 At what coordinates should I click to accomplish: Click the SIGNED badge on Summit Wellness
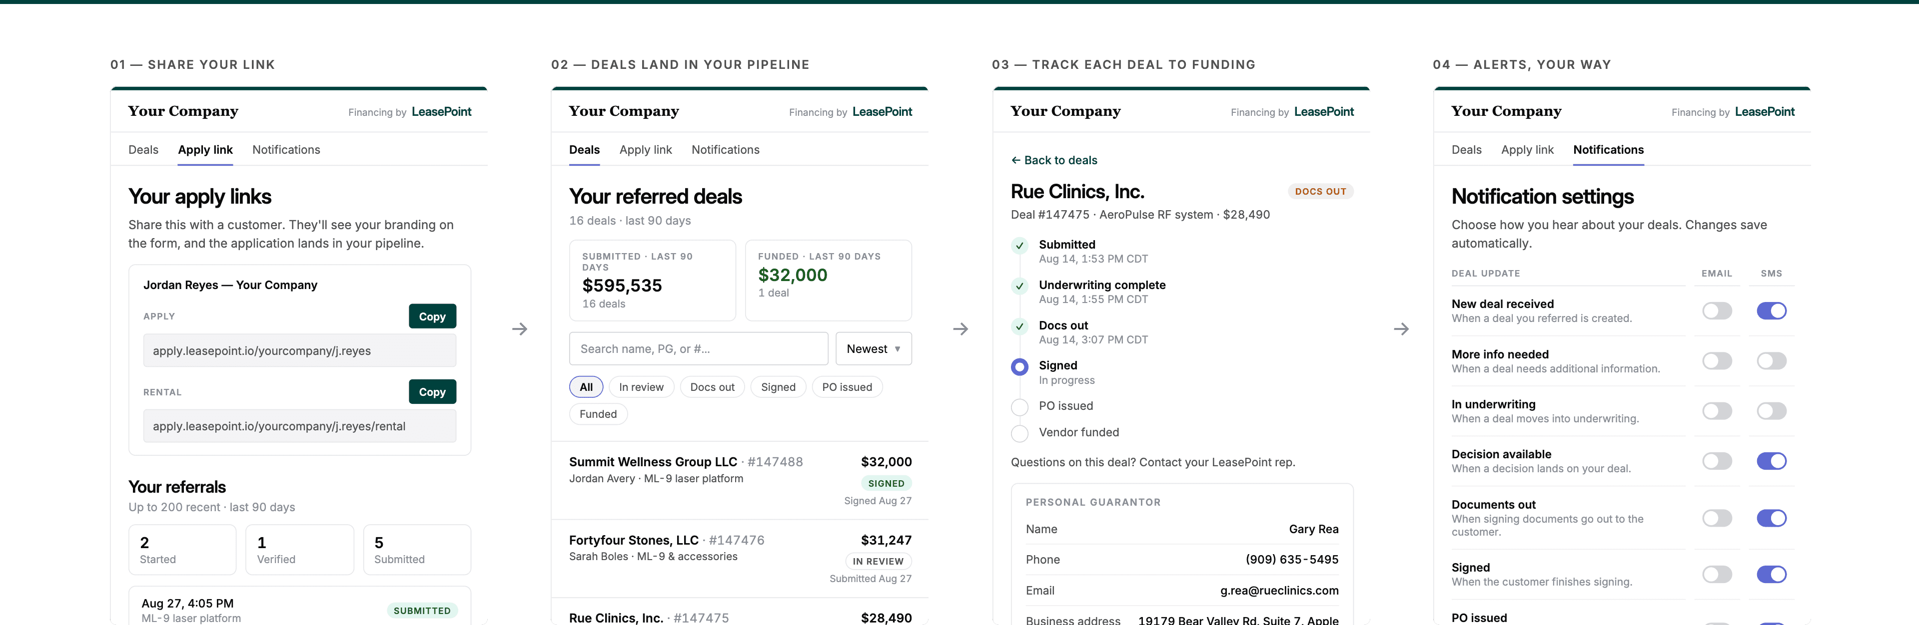886,484
